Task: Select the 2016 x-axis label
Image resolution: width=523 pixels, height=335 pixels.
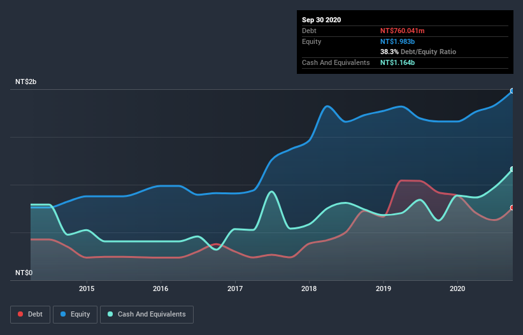Action: [161, 289]
